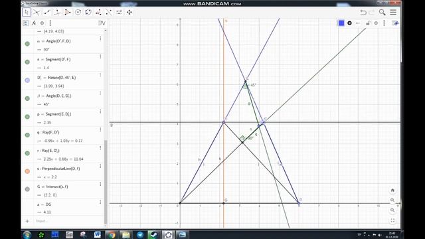Select the Ellipse conic tool
Image resolution: width=425 pixels, height=239 pixels.
88,12
